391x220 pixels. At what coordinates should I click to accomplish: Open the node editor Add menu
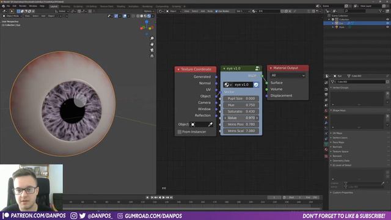coord(203,11)
